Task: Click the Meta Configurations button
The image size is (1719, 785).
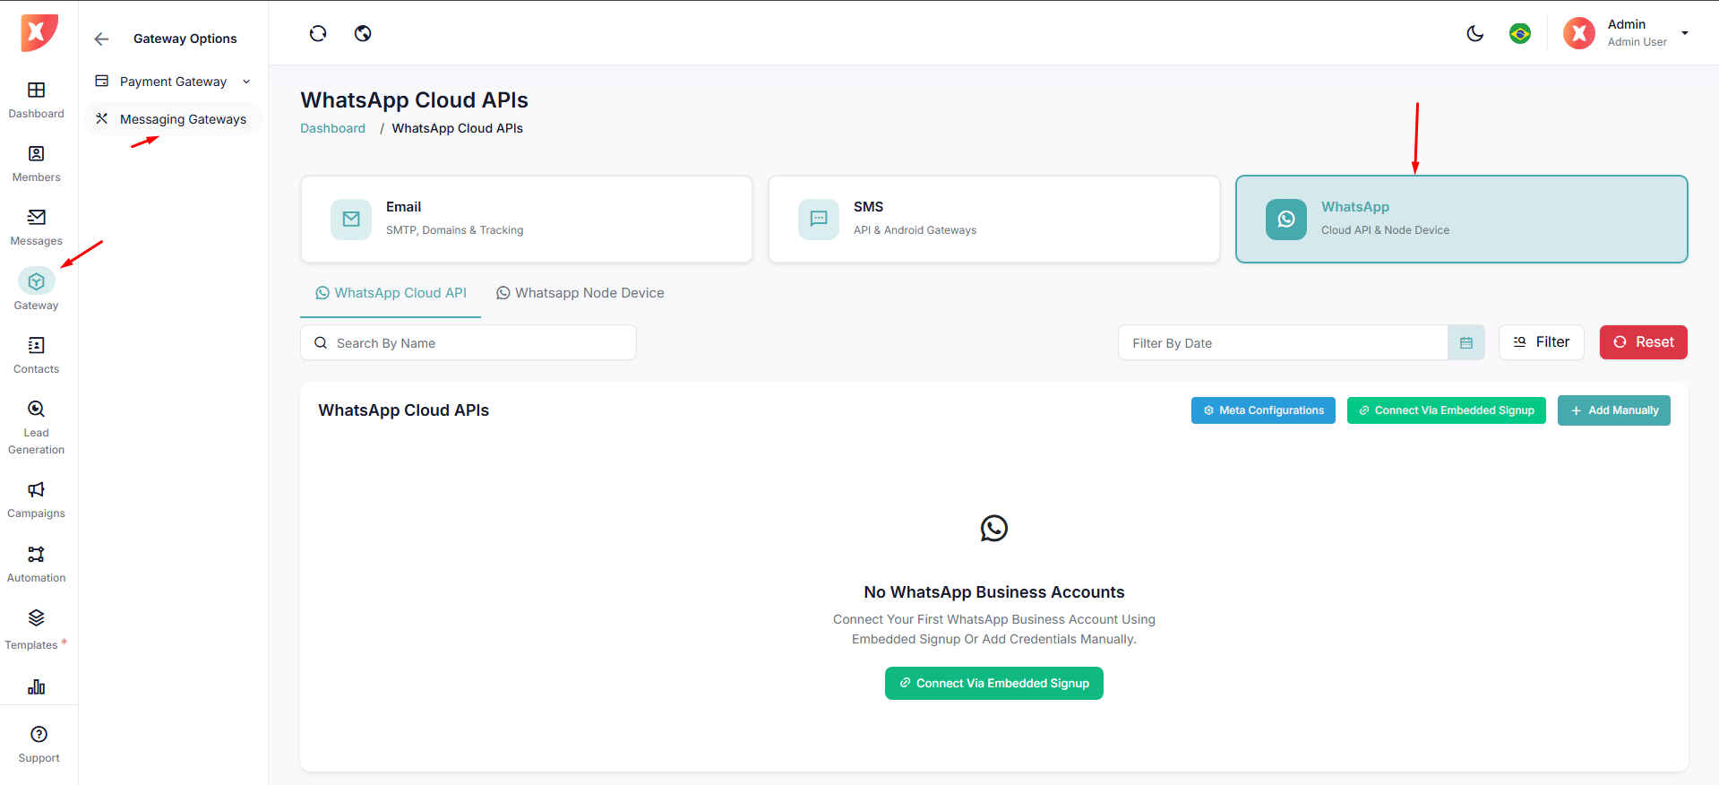Action: [x=1262, y=410]
